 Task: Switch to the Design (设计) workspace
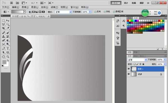click(x=126, y=3)
